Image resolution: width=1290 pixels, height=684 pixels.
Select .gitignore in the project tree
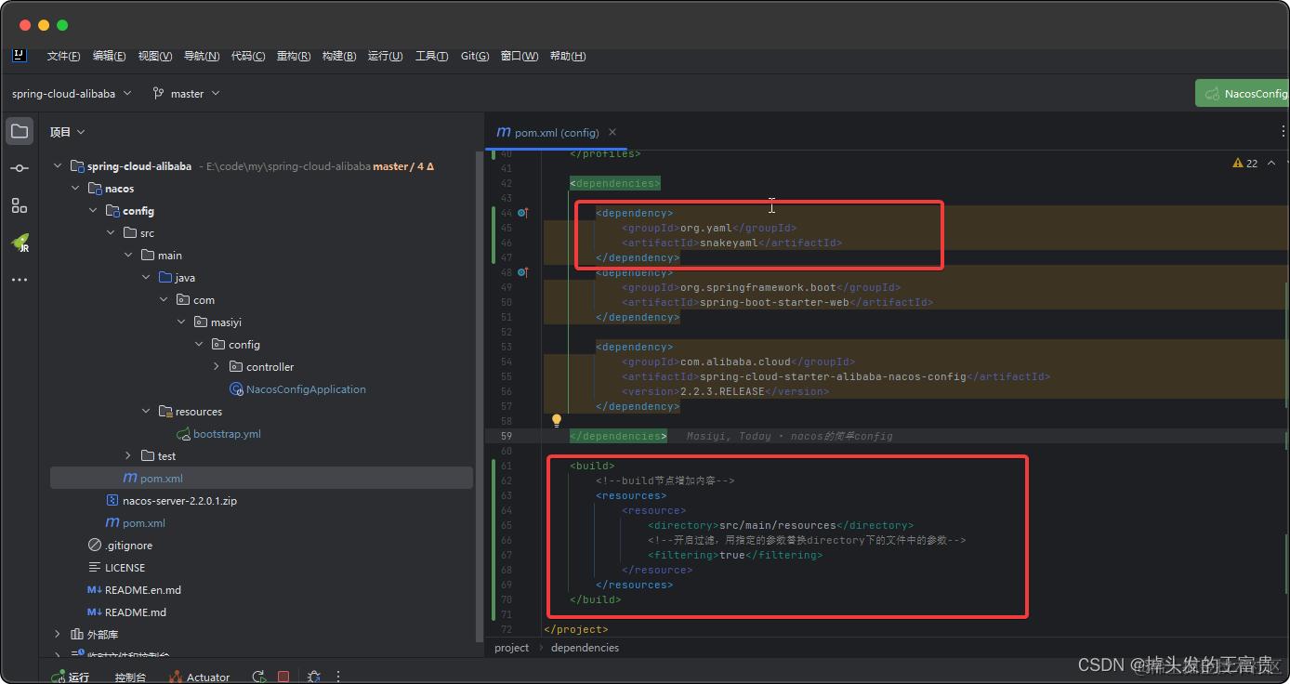(x=129, y=546)
